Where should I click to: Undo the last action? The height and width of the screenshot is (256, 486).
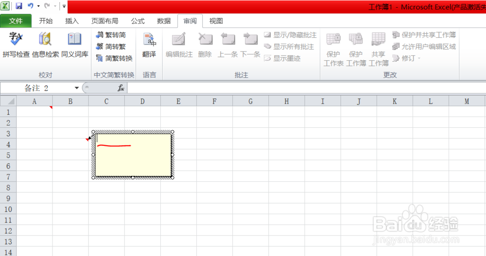coord(30,6)
